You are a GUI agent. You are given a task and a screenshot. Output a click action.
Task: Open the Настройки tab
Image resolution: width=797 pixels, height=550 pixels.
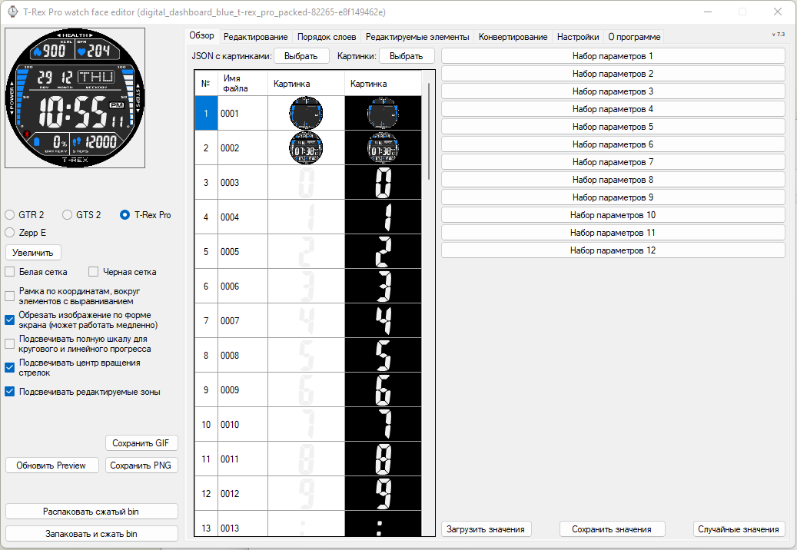click(578, 37)
